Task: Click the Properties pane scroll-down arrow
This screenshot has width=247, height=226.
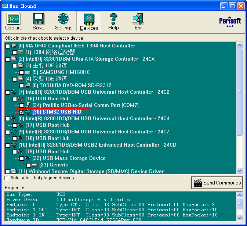Action: tap(239, 218)
